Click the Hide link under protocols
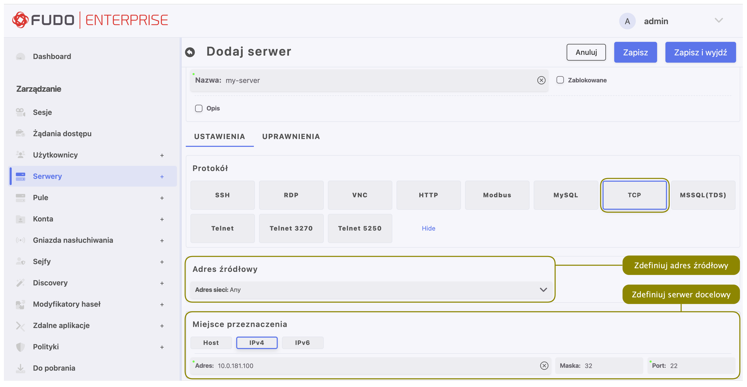 click(428, 228)
